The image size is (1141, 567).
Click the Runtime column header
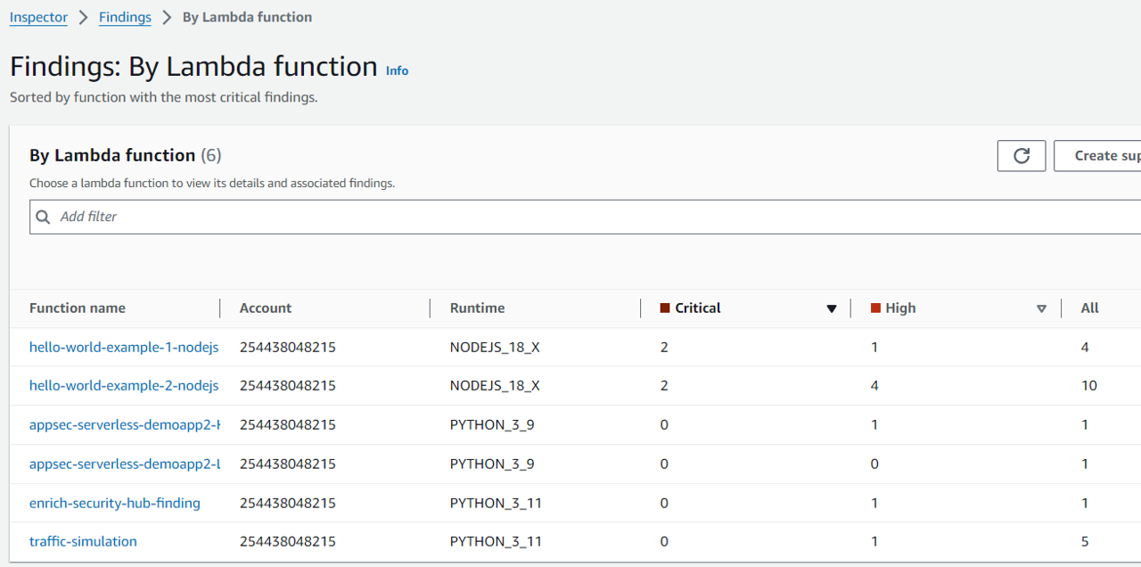[x=477, y=308]
